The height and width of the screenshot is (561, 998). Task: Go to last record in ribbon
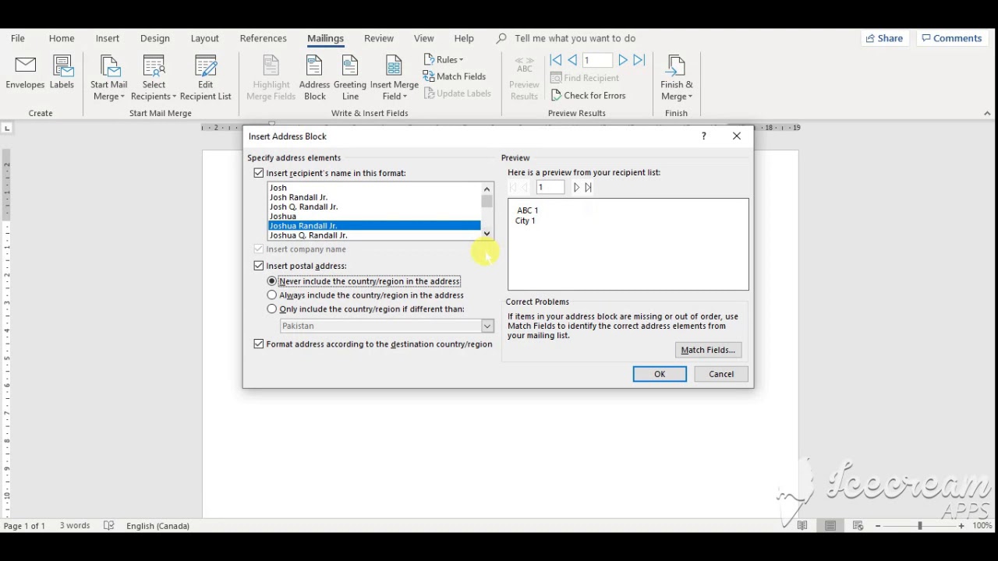click(x=639, y=60)
